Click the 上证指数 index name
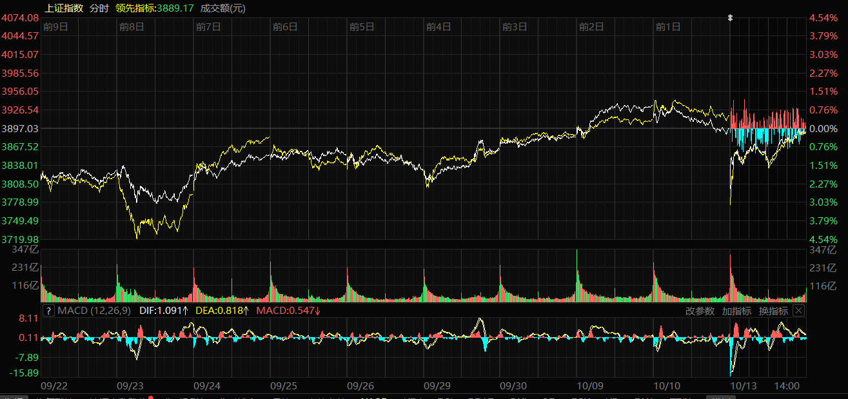This screenshot has width=848, height=399. coord(64,8)
